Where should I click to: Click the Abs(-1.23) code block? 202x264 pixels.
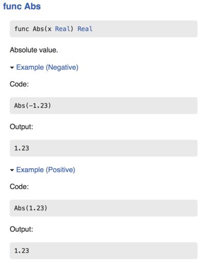pos(104,106)
